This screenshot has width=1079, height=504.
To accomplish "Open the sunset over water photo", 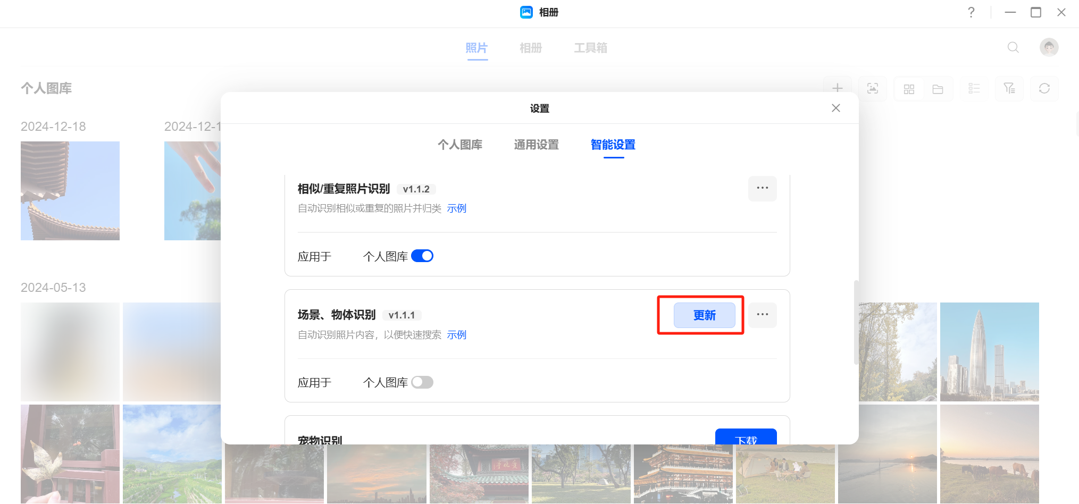I will tap(888, 454).
